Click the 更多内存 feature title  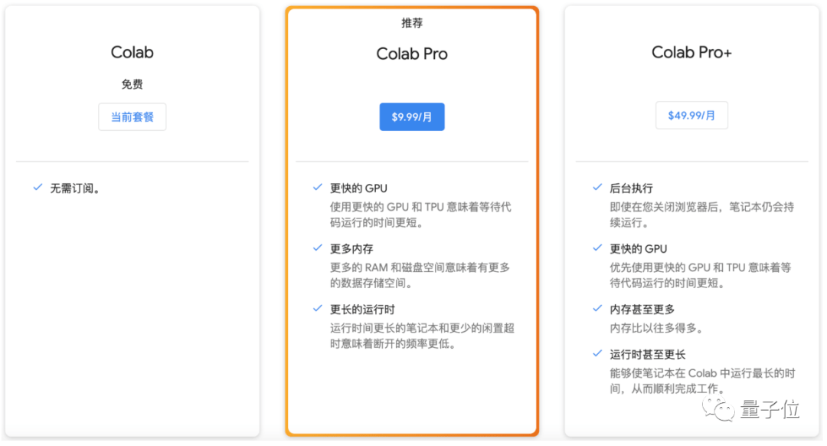pos(351,248)
